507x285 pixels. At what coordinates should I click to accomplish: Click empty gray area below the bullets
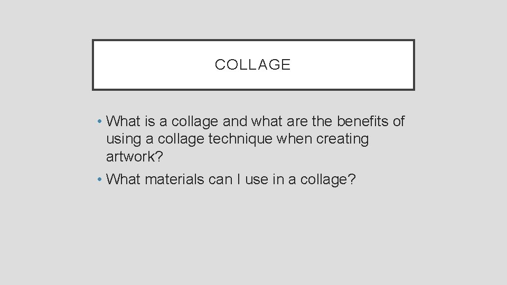pos(253,237)
